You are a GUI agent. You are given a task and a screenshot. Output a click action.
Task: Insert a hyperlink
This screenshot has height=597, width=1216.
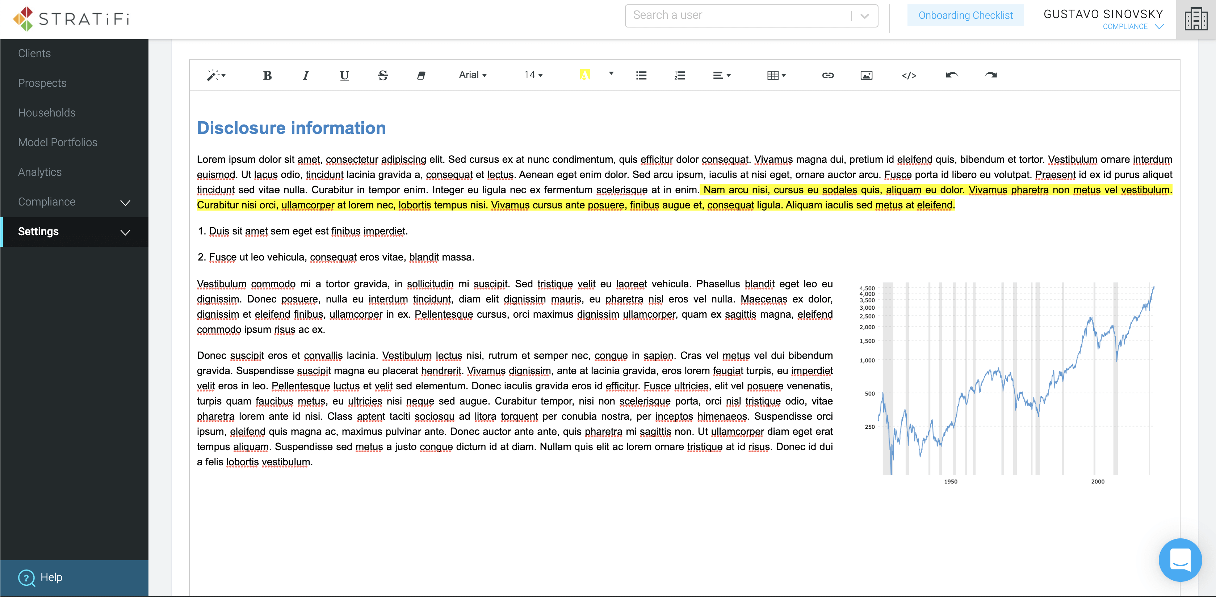tap(828, 76)
